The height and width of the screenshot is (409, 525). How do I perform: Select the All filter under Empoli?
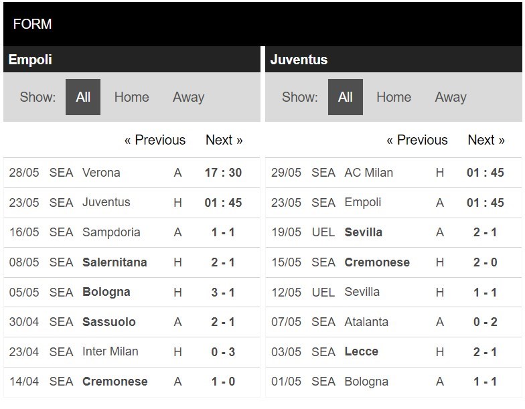[83, 97]
